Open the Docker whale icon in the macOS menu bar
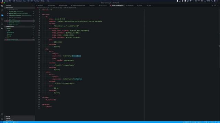220x123 pixels. (x=180, y=1)
